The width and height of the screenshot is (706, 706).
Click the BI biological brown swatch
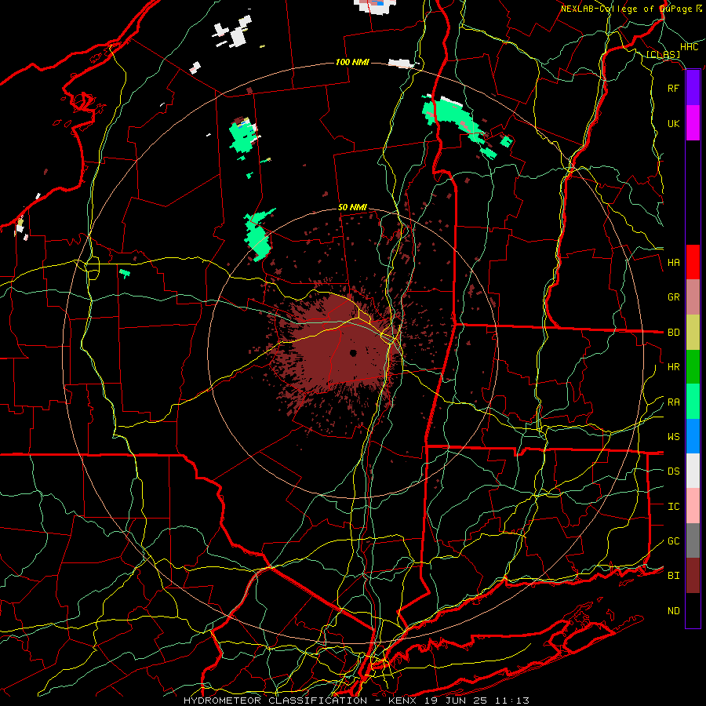(x=693, y=576)
